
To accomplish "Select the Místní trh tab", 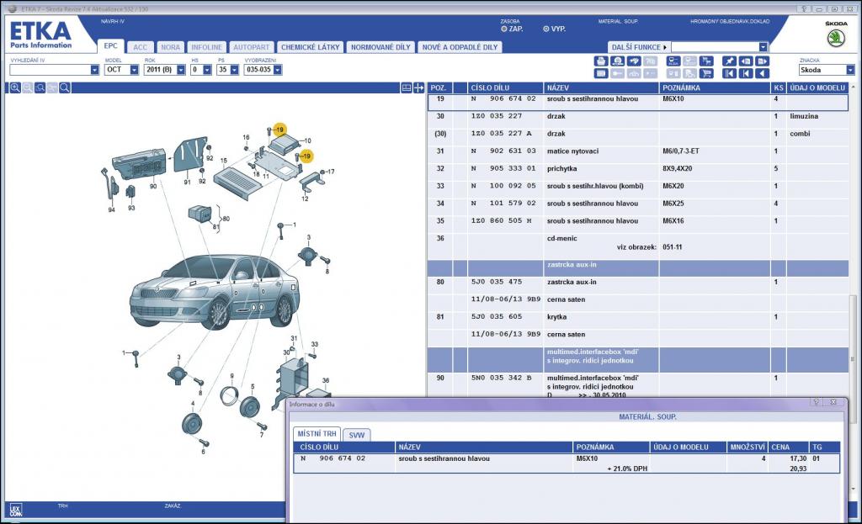I will click(317, 434).
